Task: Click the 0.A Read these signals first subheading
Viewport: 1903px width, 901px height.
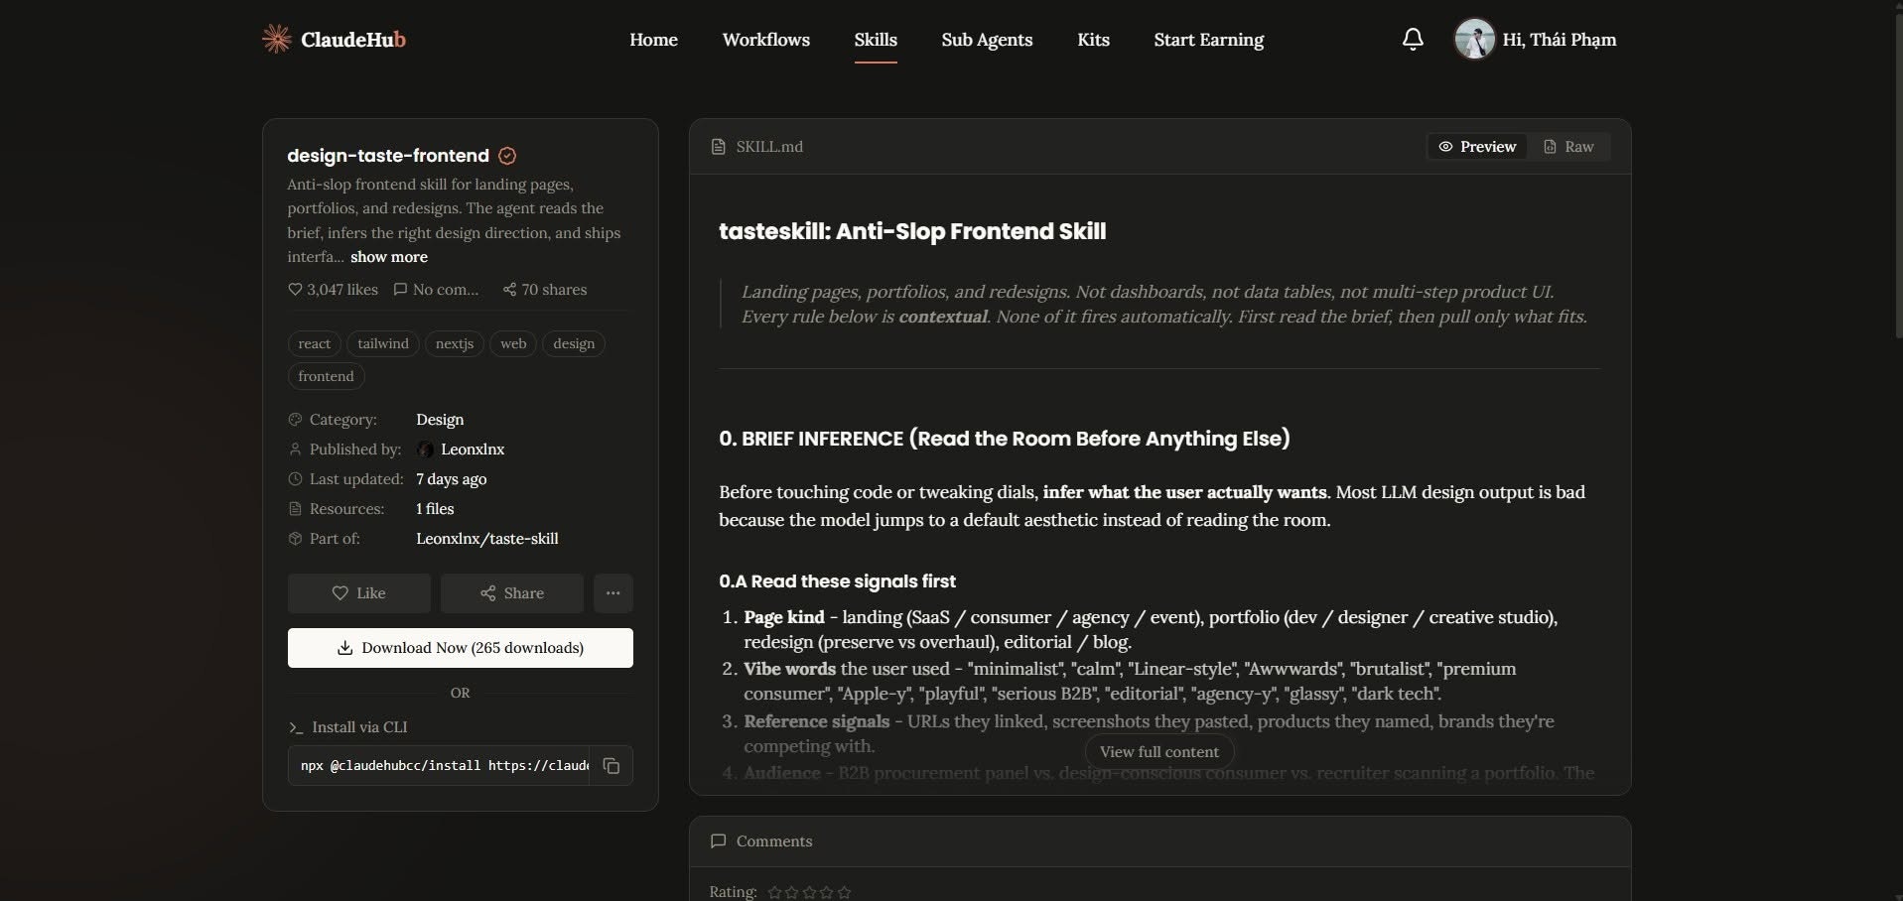Action: click(837, 581)
